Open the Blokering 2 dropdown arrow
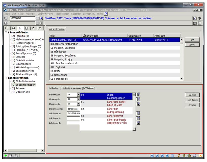The height and width of the screenshot is (162, 207). (78, 99)
